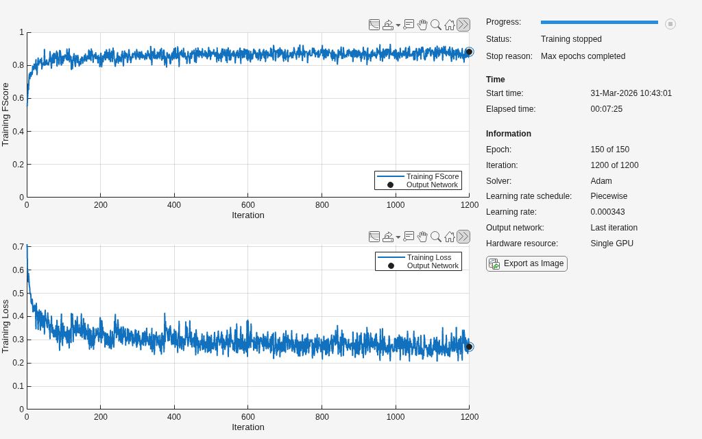Select zoom magnifier tool on FScore plot
Screen dimensions: 702x439
(435, 25)
